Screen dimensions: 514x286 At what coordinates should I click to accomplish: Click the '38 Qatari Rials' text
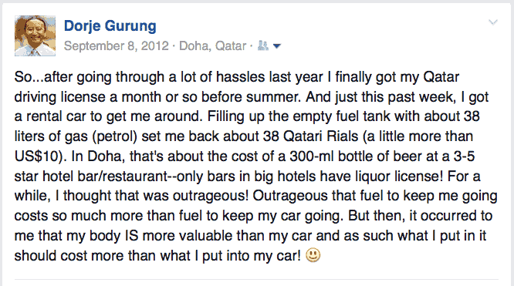click(x=311, y=136)
